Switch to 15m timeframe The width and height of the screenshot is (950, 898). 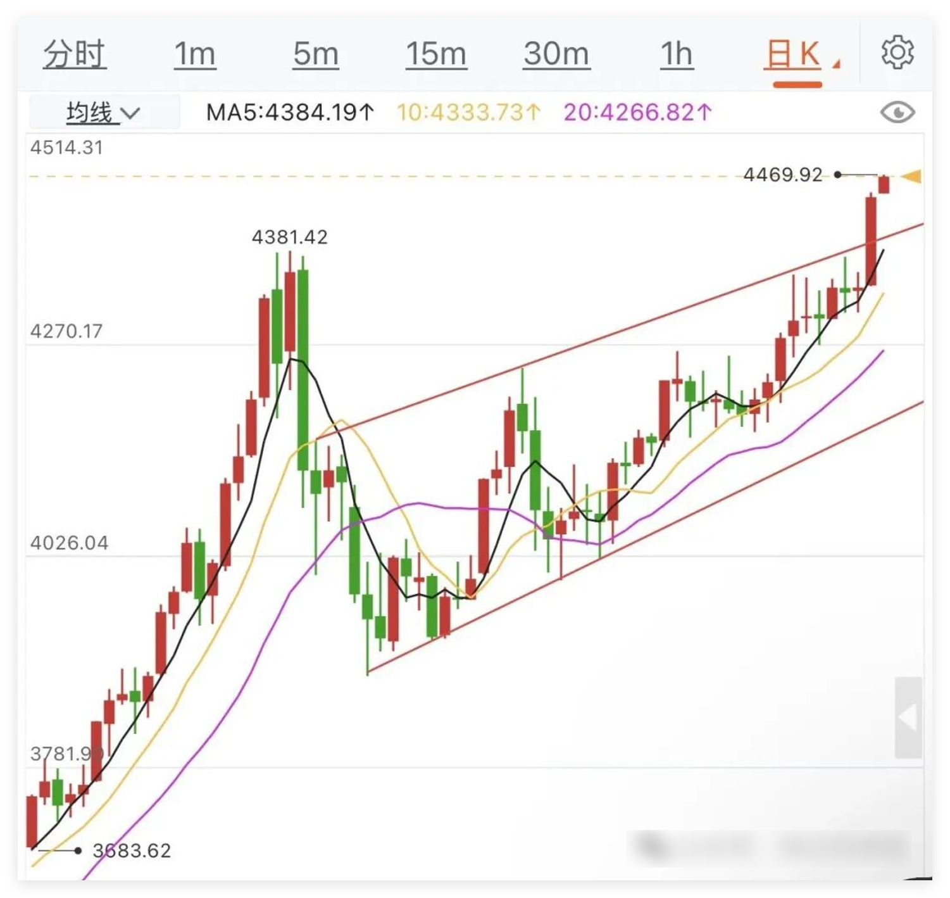[436, 54]
